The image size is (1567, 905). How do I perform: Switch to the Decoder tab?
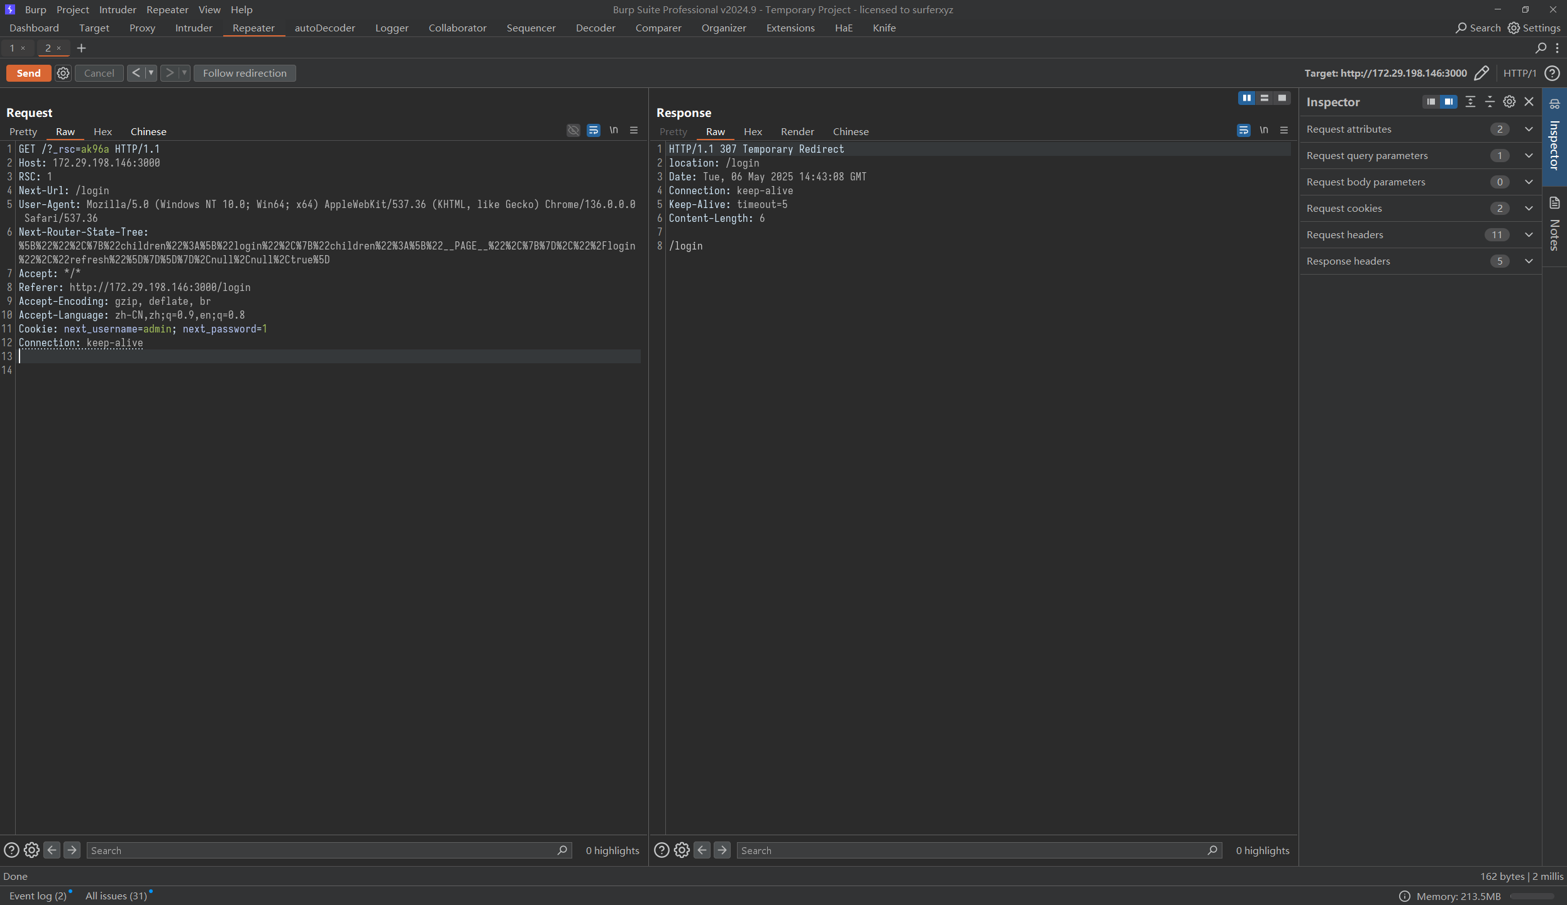595,28
